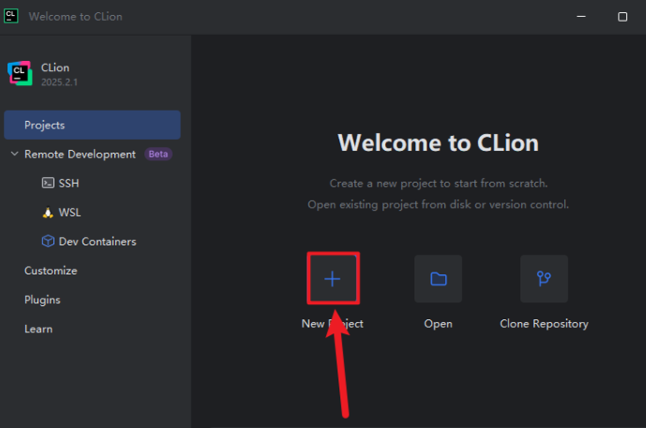Image resolution: width=646 pixels, height=428 pixels.
Task: Open the Remote Development section
Action: pos(80,155)
